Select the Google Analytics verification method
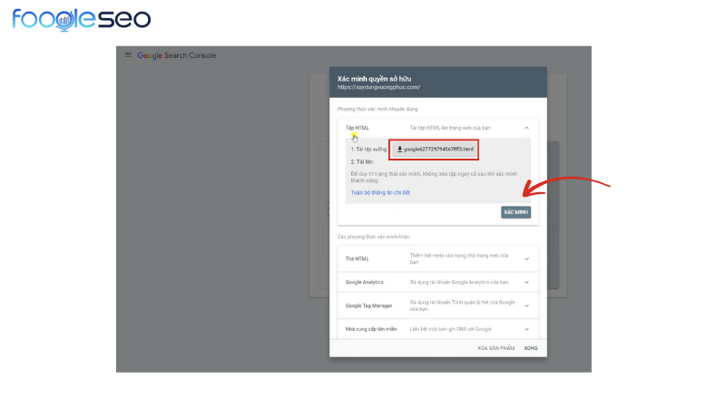 (x=365, y=282)
